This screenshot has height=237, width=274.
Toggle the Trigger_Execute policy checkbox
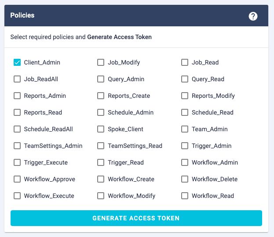tap(17, 162)
